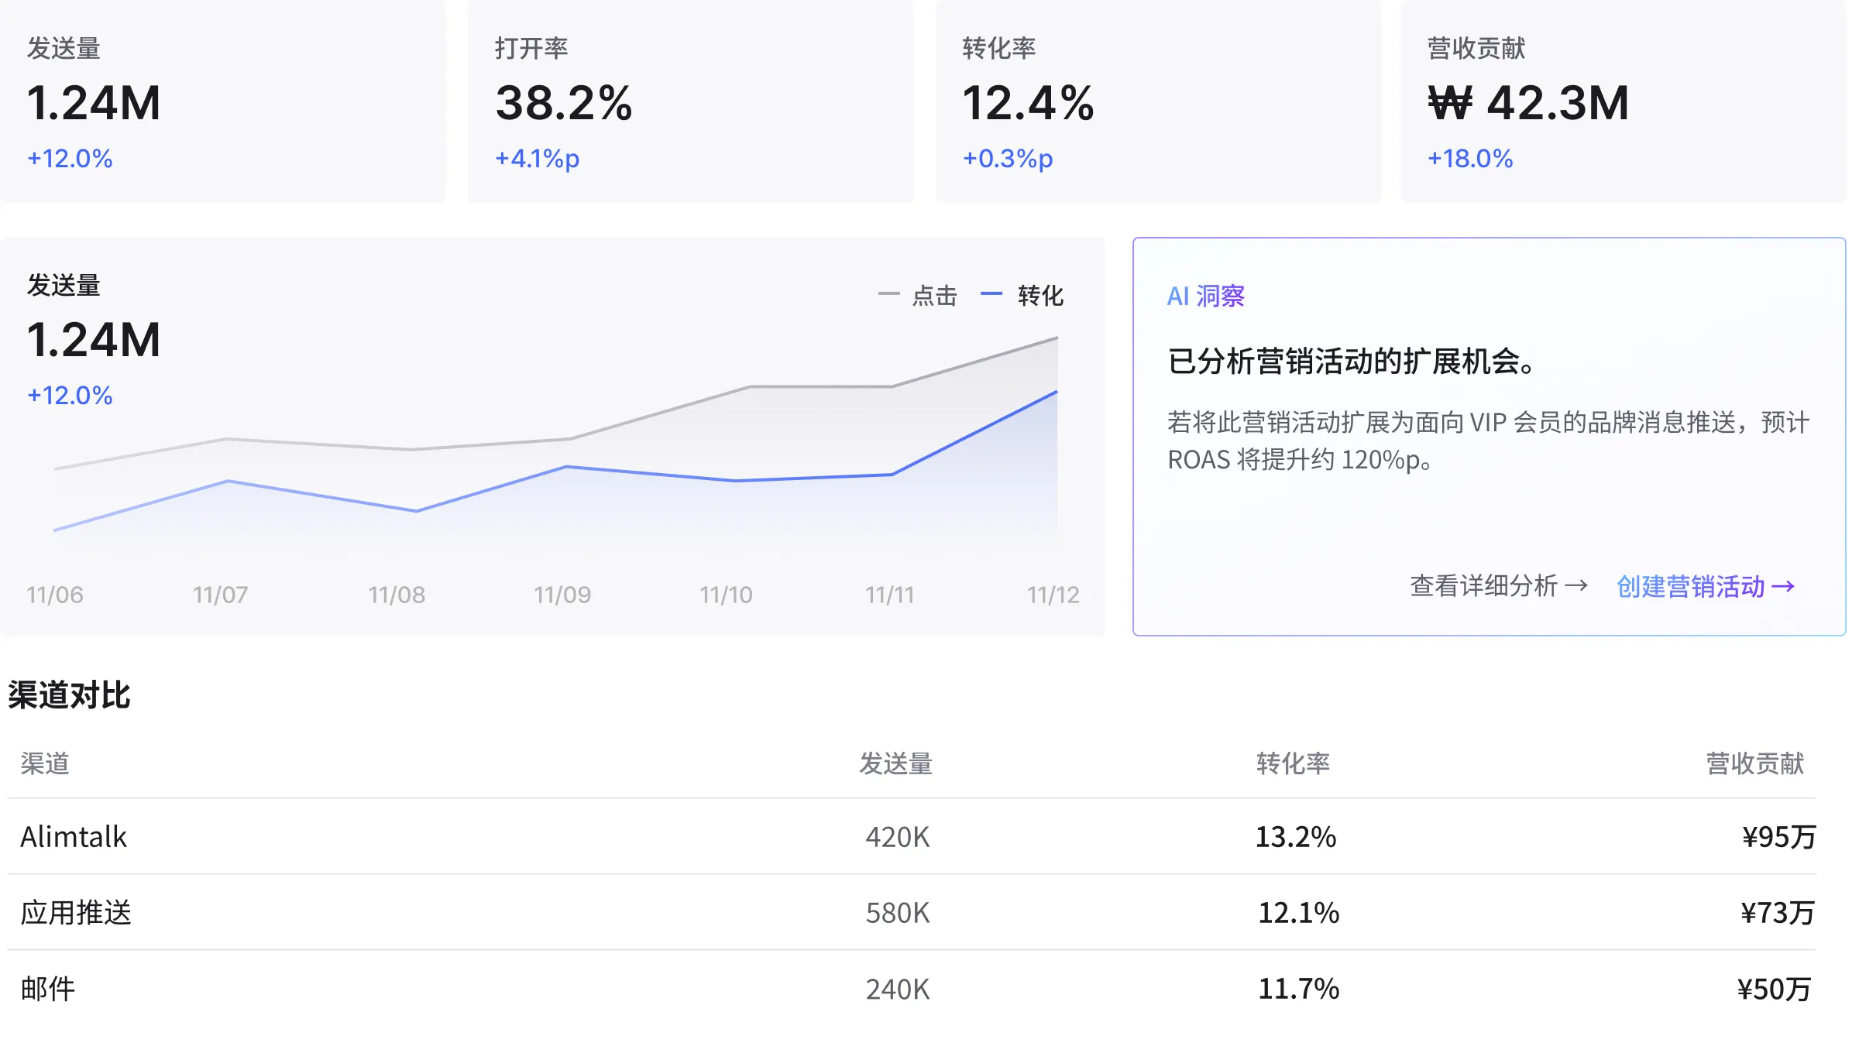Click the AI 洞察 heading
Image resolution: width=1859 pixels, height=1053 pixels.
click(x=1206, y=296)
